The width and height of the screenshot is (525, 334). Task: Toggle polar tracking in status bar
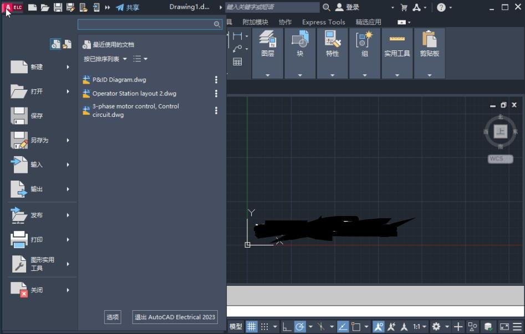click(300, 326)
